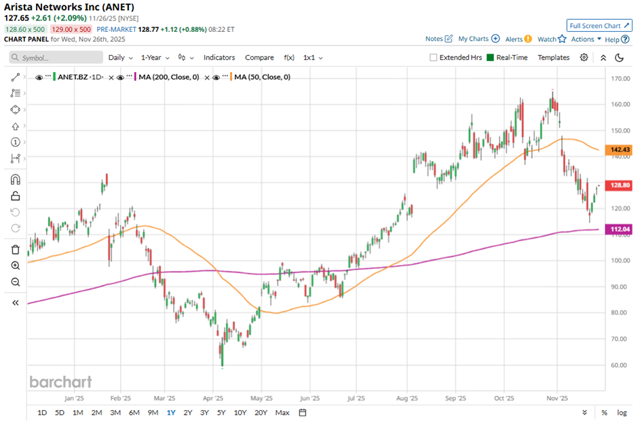Image resolution: width=638 pixels, height=423 pixels.
Task: Switch to dark mode moon icon
Action: [x=619, y=58]
